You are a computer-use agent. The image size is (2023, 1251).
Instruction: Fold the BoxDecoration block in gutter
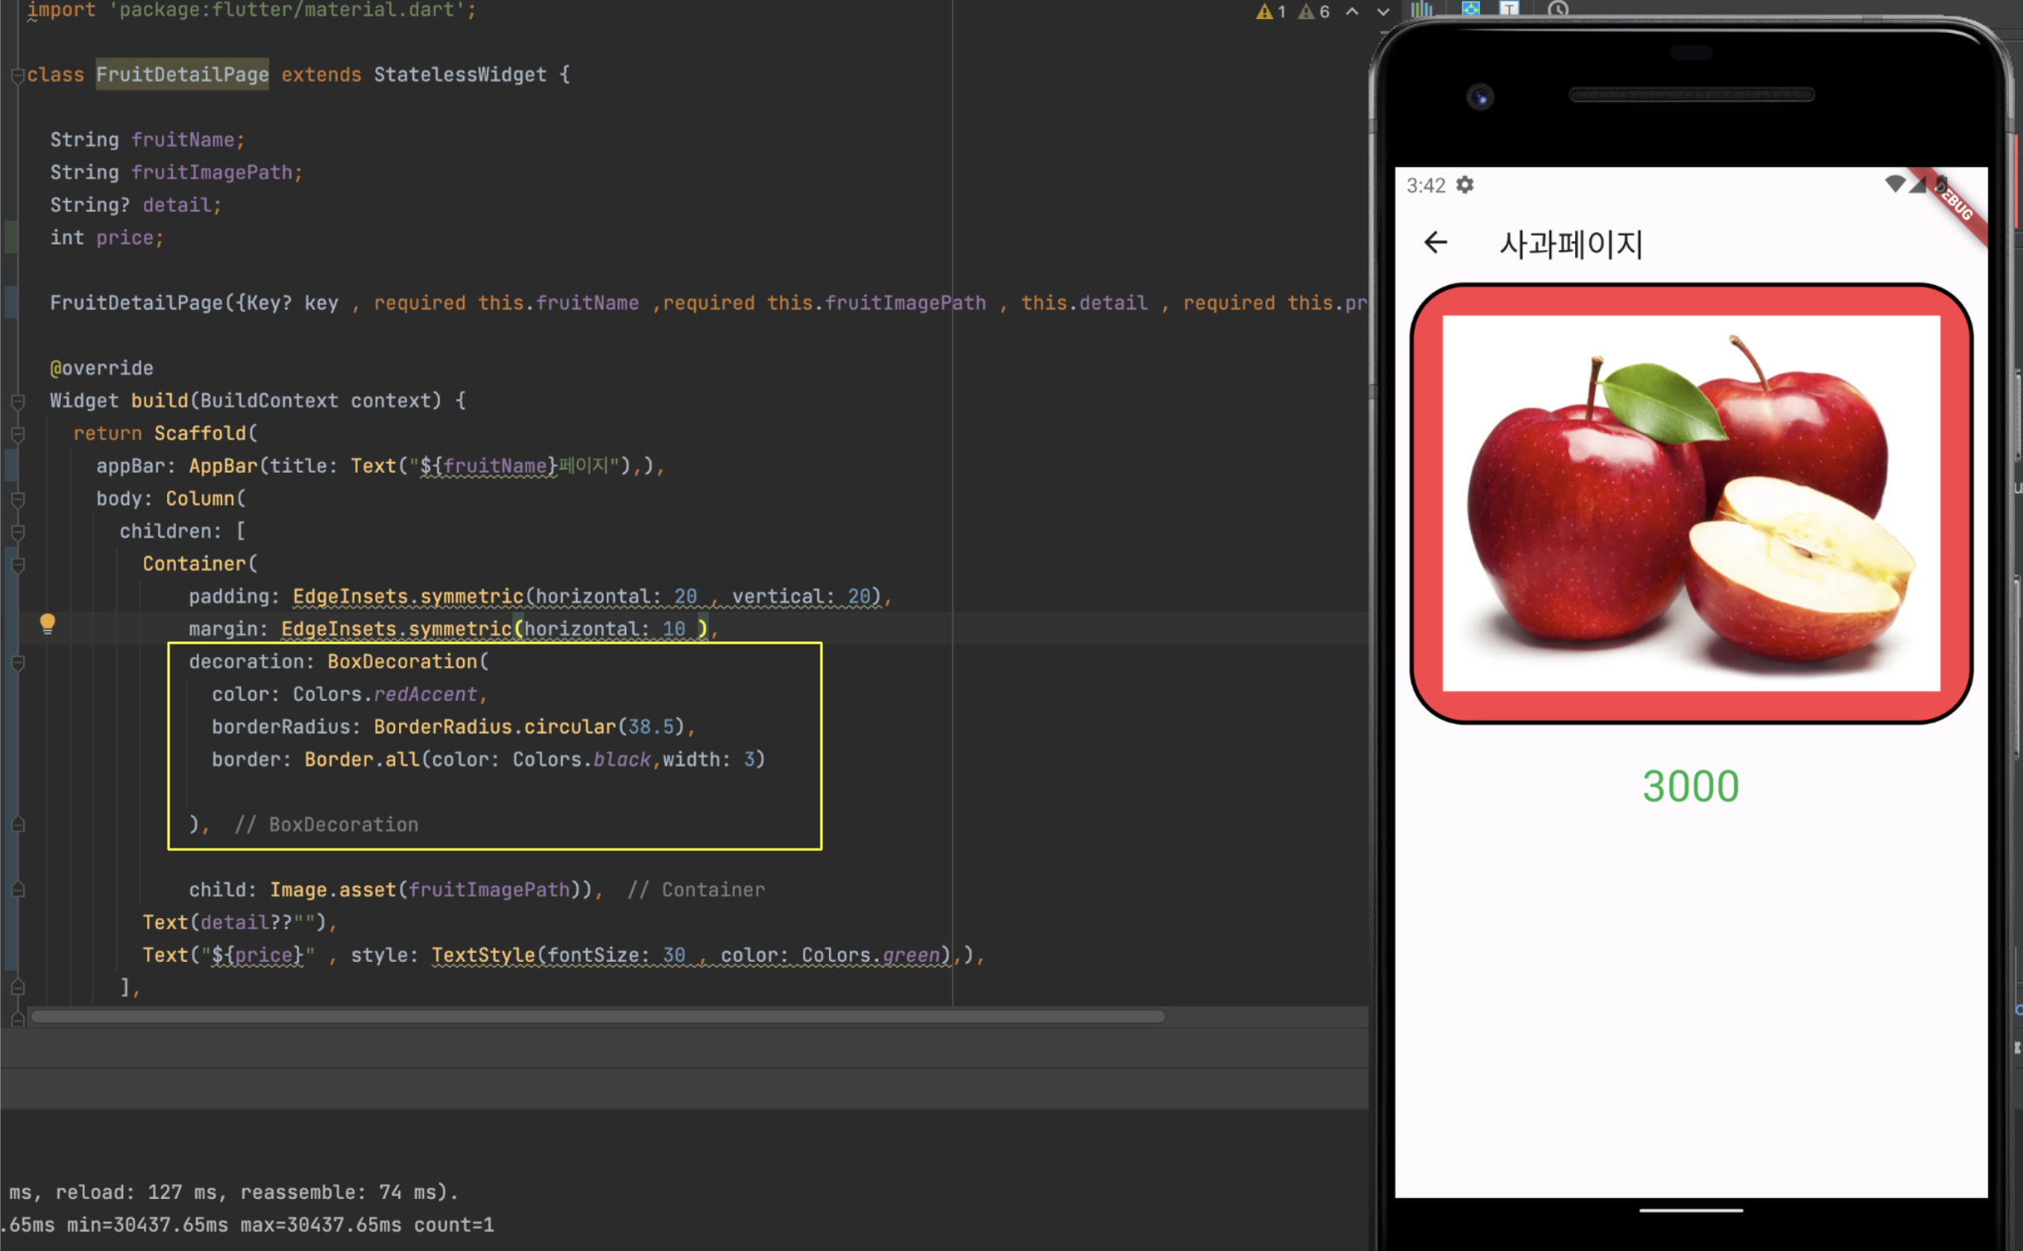pos(17,662)
